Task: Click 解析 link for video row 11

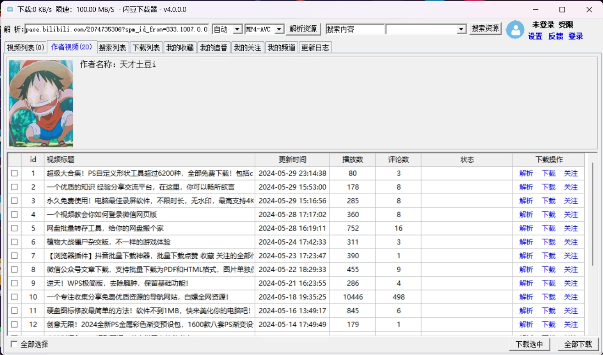Action: (x=526, y=311)
